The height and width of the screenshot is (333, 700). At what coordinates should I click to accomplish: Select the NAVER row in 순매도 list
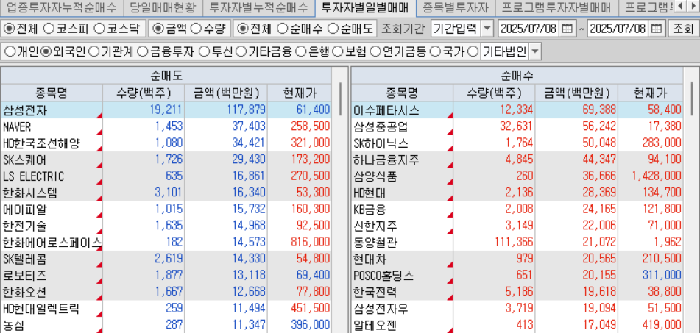(x=166, y=126)
